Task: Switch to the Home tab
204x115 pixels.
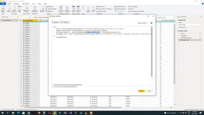Action: tap(9, 4)
